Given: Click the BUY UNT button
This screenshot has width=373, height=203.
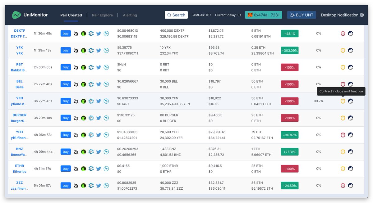Looking at the screenshot, I should click(x=302, y=15).
